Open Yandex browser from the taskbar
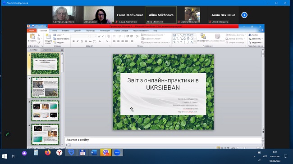The image size is (293, 164). [x=59, y=153]
